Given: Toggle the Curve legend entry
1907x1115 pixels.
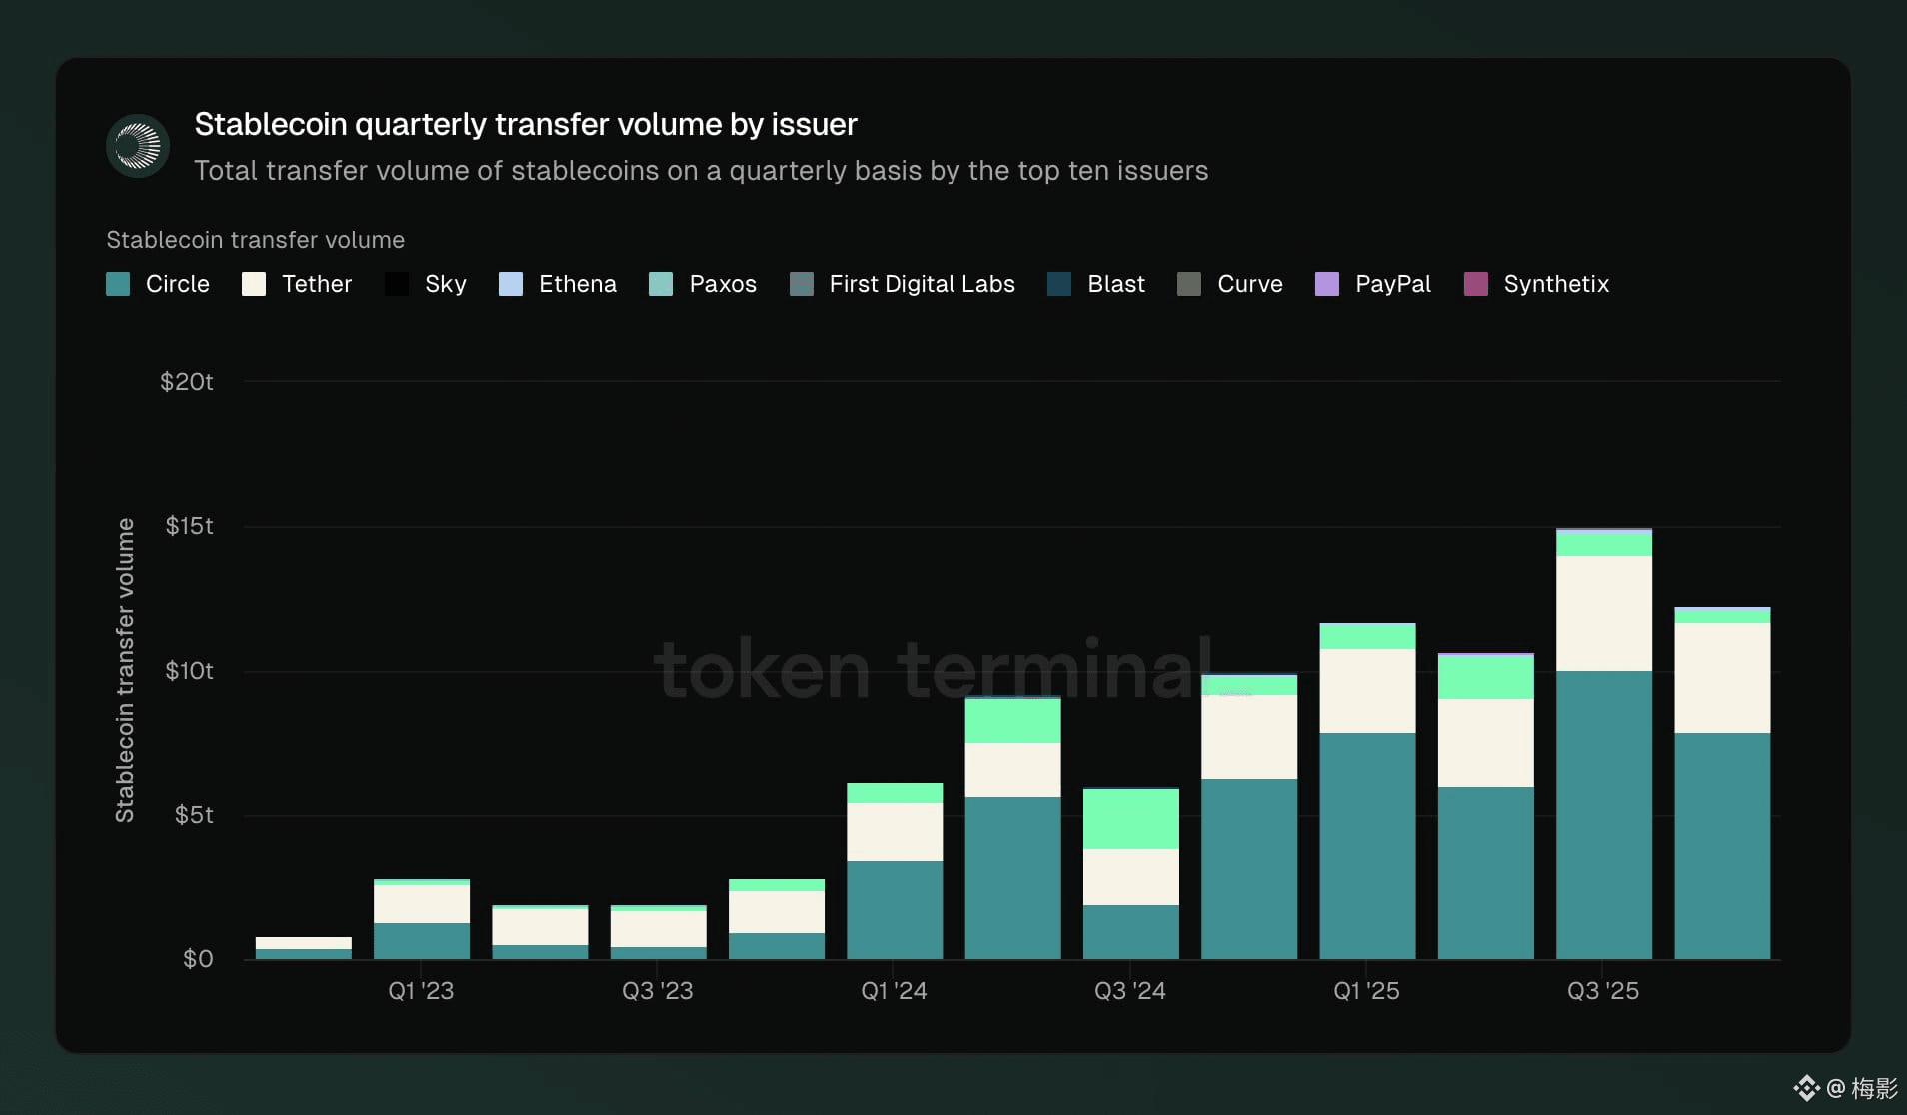Looking at the screenshot, I should pyautogui.click(x=1248, y=284).
